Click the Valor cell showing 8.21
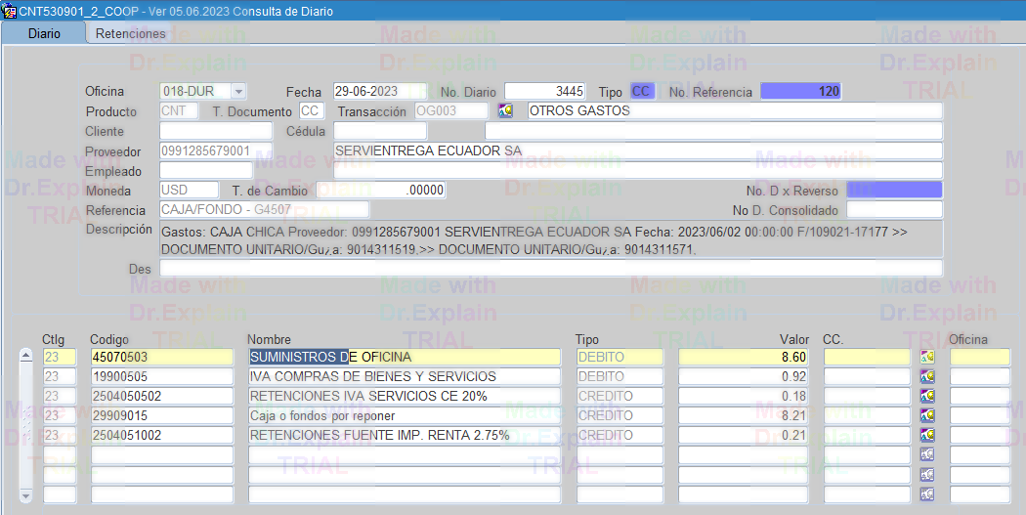The image size is (1026, 515). tap(743, 416)
